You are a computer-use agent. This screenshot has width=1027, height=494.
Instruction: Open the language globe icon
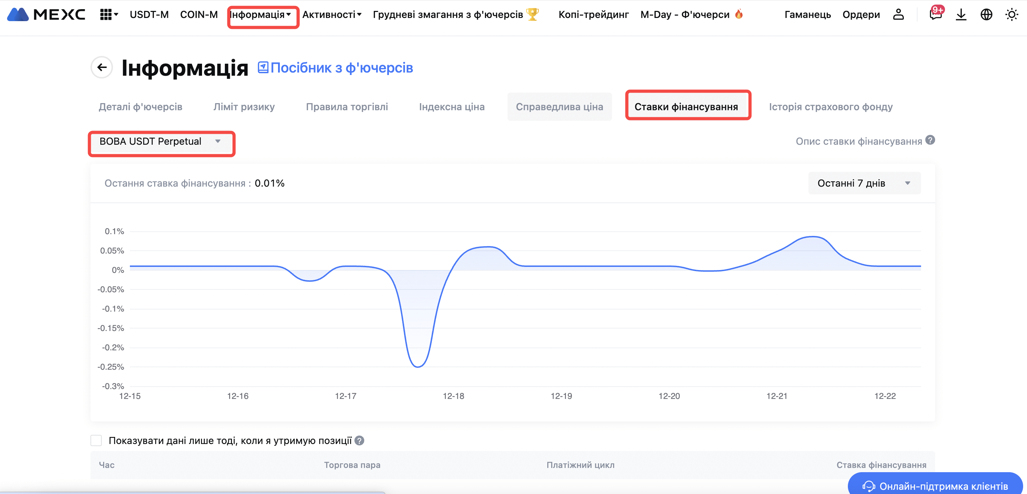click(986, 15)
